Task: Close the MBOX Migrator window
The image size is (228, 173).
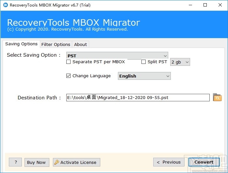Action: click(x=220, y=5)
